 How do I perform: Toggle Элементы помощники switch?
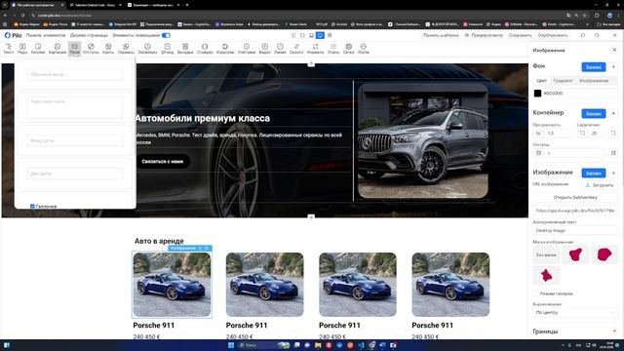(x=166, y=35)
